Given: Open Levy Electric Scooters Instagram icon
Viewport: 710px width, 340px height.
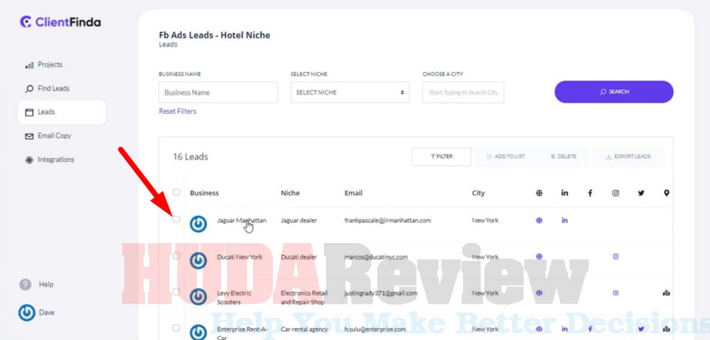Looking at the screenshot, I should point(616,293).
